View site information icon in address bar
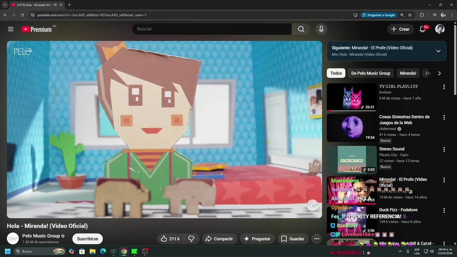Viewport: 457px width, 257px height. click(x=32, y=15)
